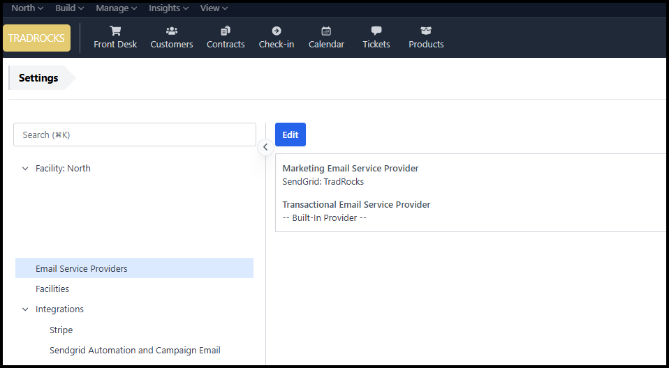669x368 pixels.
Task: Select Facilities in the settings tree
Action: tap(52, 289)
